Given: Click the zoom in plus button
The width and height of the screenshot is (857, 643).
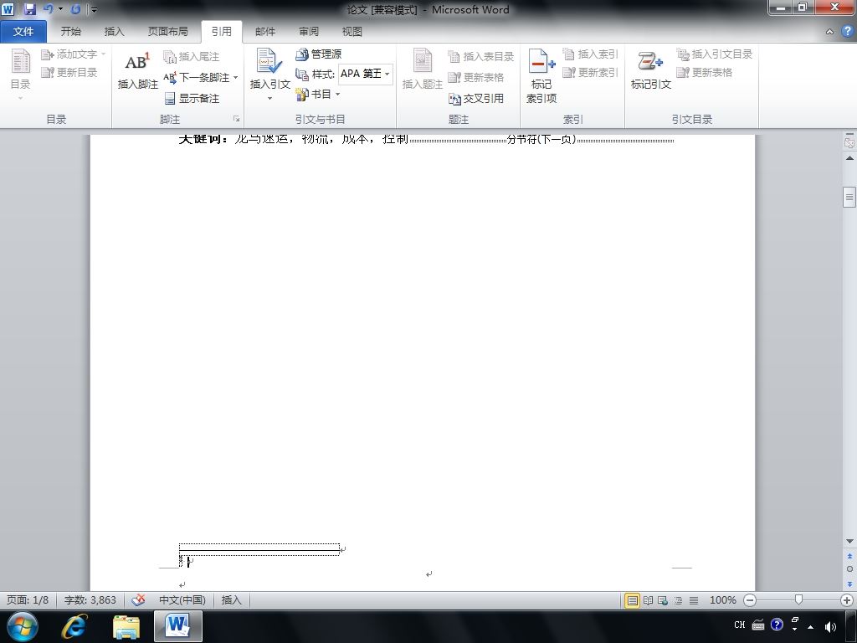Looking at the screenshot, I should pos(847,600).
